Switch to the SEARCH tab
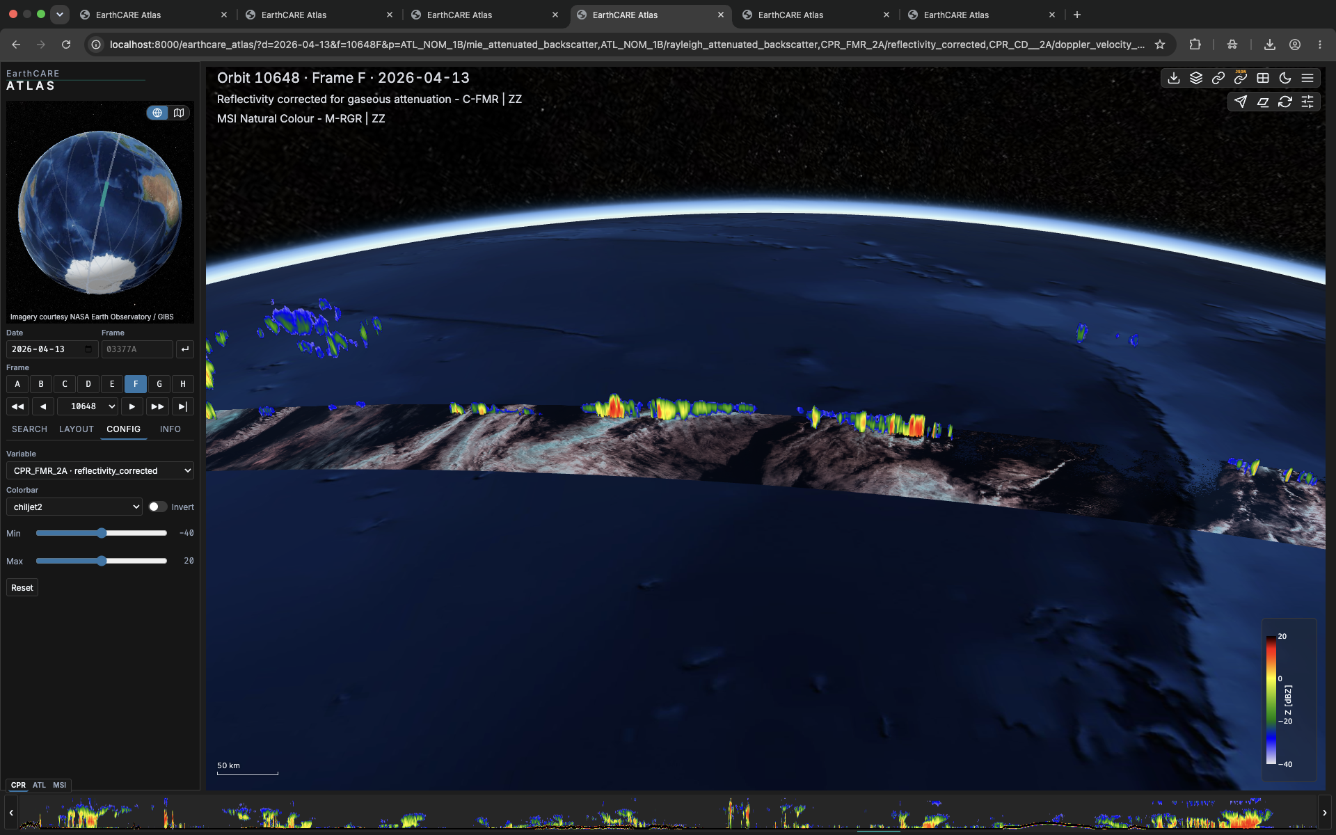The image size is (1336, 835). pyautogui.click(x=29, y=429)
